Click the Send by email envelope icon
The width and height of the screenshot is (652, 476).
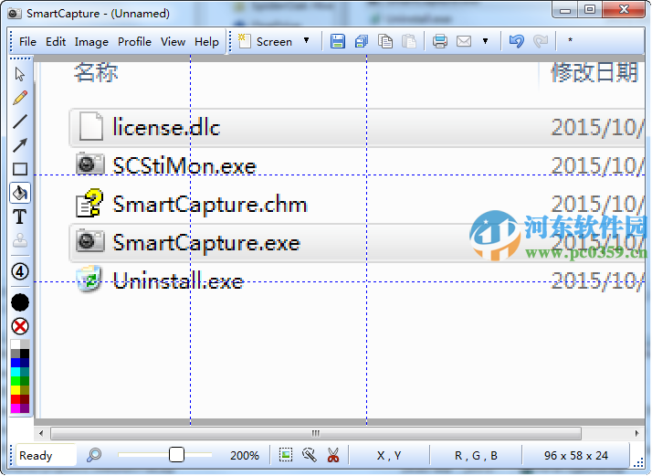(464, 41)
